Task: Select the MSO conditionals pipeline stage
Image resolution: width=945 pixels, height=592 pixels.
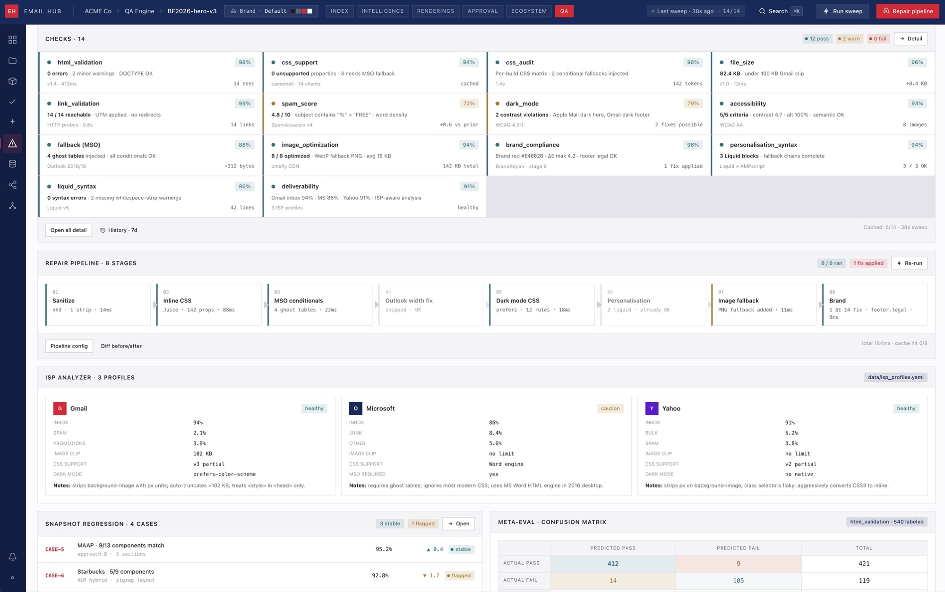Action: point(320,305)
